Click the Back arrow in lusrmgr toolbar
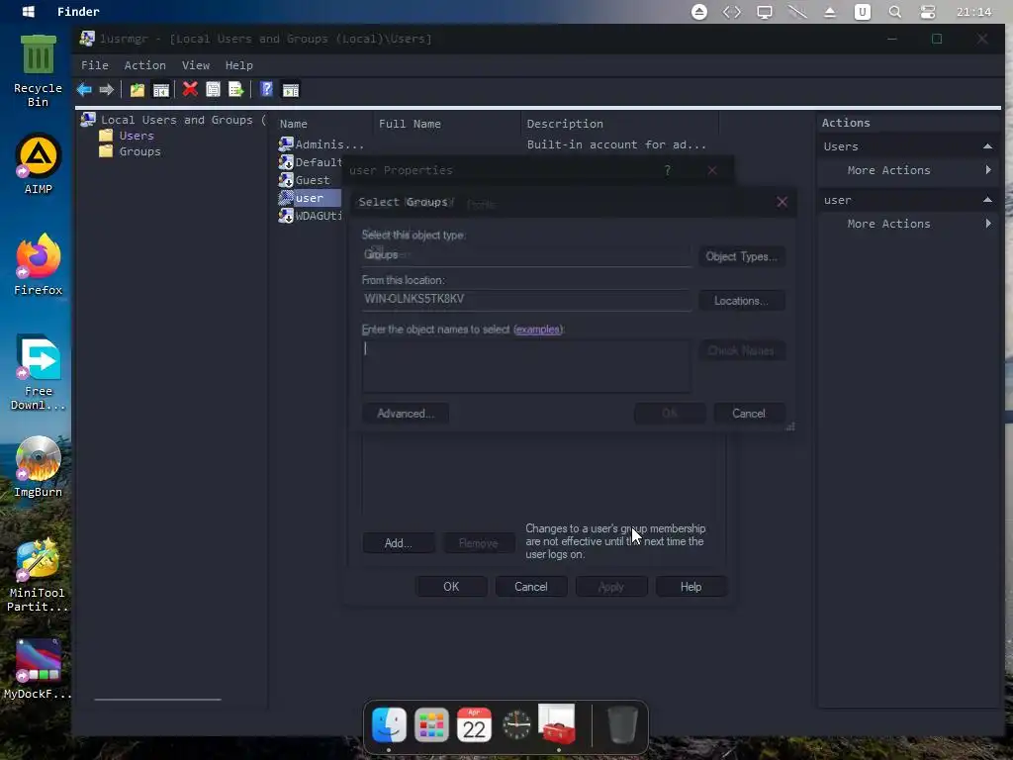Screen dimensions: 1013x760 [x=84, y=90]
